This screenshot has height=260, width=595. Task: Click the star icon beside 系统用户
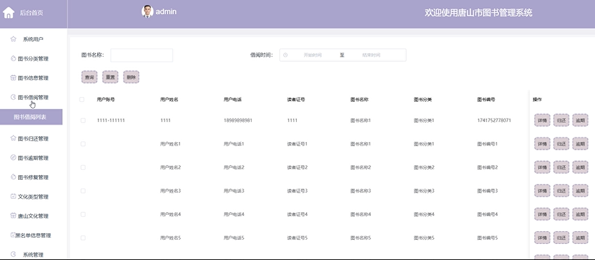pos(13,38)
